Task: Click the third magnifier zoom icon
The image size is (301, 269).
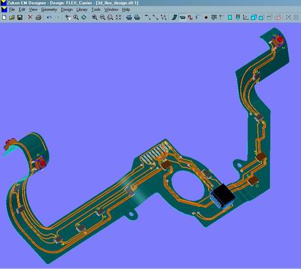Action: coord(110,17)
